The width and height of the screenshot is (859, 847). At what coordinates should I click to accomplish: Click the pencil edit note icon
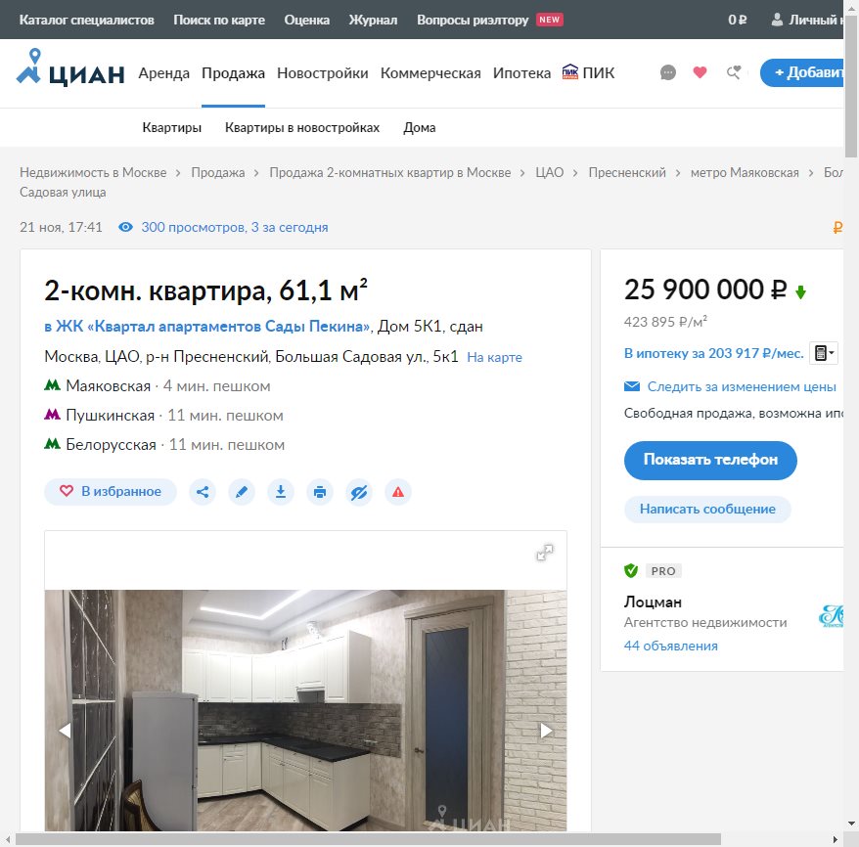tap(242, 492)
